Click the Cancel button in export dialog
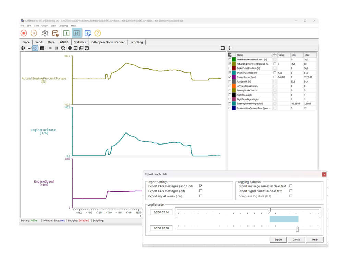The width and height of the screenshot is (351, 263). (296, 239)
